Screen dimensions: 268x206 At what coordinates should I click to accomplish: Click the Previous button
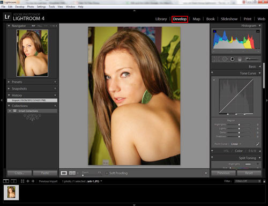point(224,173)
